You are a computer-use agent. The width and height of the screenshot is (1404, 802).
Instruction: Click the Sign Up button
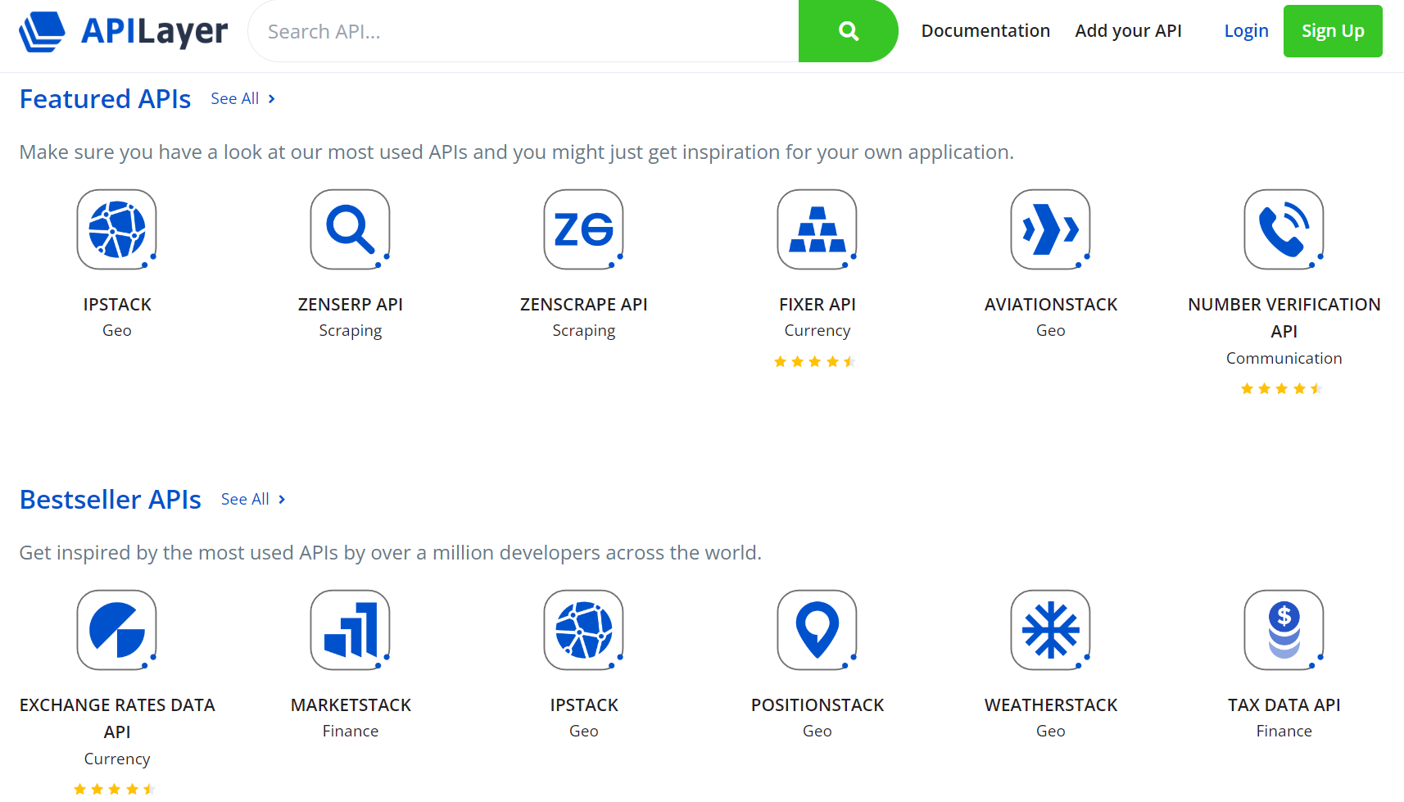click(1333, 30)
